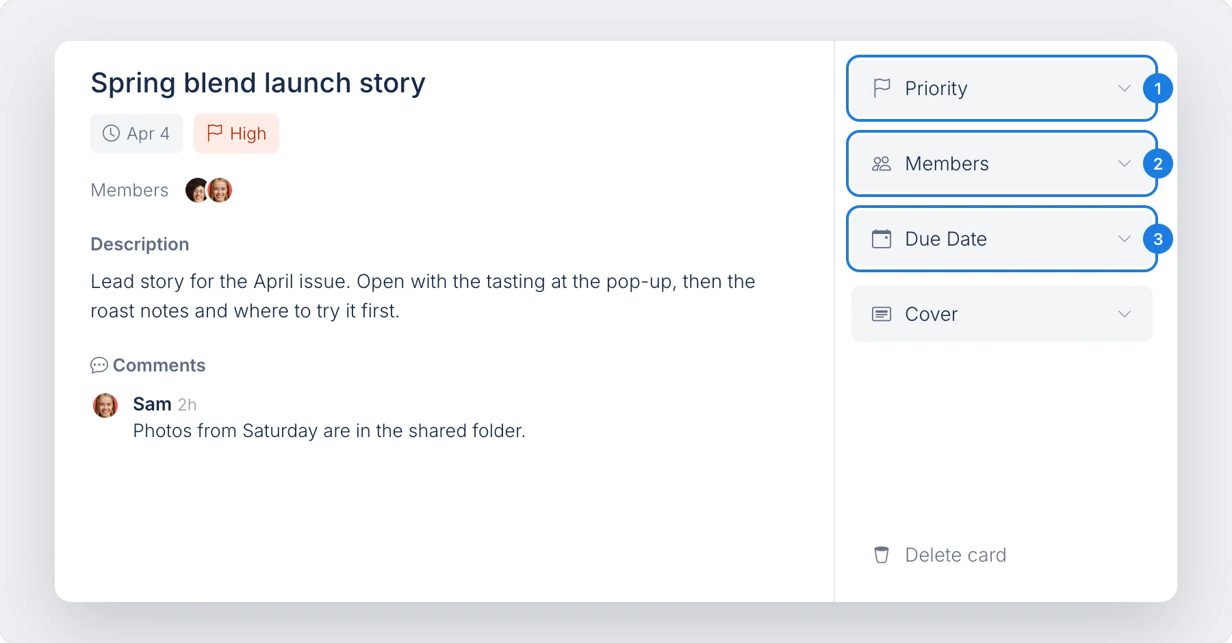Viewport: 1232px width, 643px height.
Task: Expand the Priority dropdown chevron
Action: coord(1124,88)
